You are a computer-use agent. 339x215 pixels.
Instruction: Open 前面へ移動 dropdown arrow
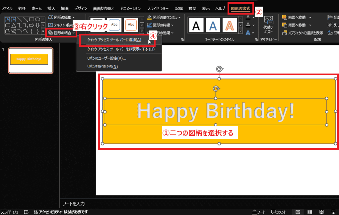click(x=310, y=17)
